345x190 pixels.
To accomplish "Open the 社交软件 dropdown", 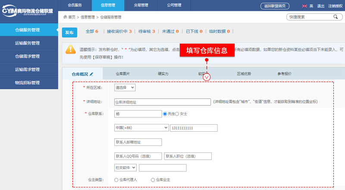I will 125,168.
